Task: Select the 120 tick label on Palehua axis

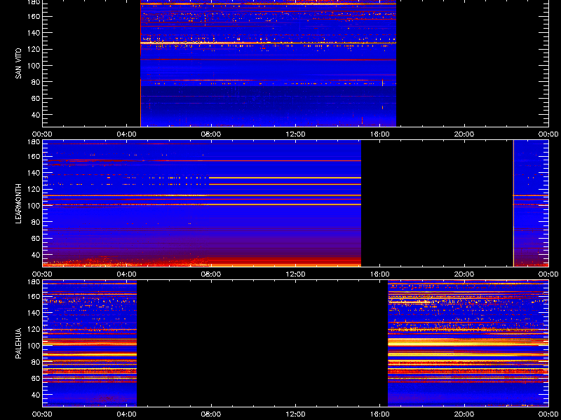Action: pos(34,329)
